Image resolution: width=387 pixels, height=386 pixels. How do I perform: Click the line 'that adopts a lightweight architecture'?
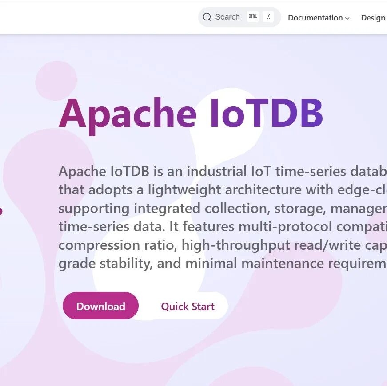point(180,189)
